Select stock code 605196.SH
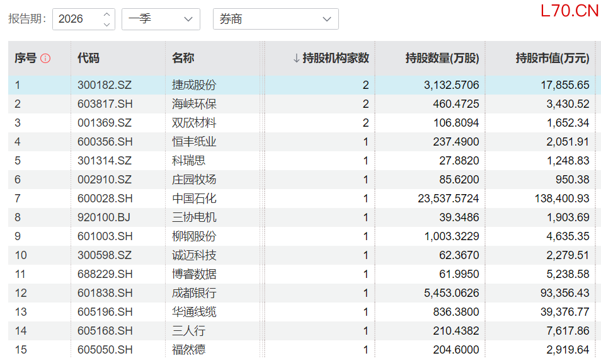 click(105, 312)
